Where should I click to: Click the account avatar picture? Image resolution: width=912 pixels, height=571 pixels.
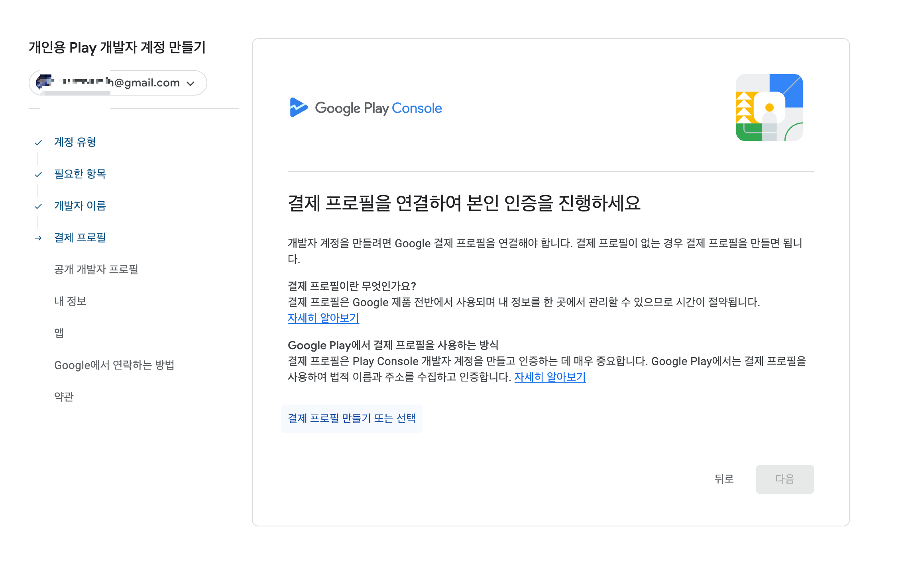click(x=44, y=82)
